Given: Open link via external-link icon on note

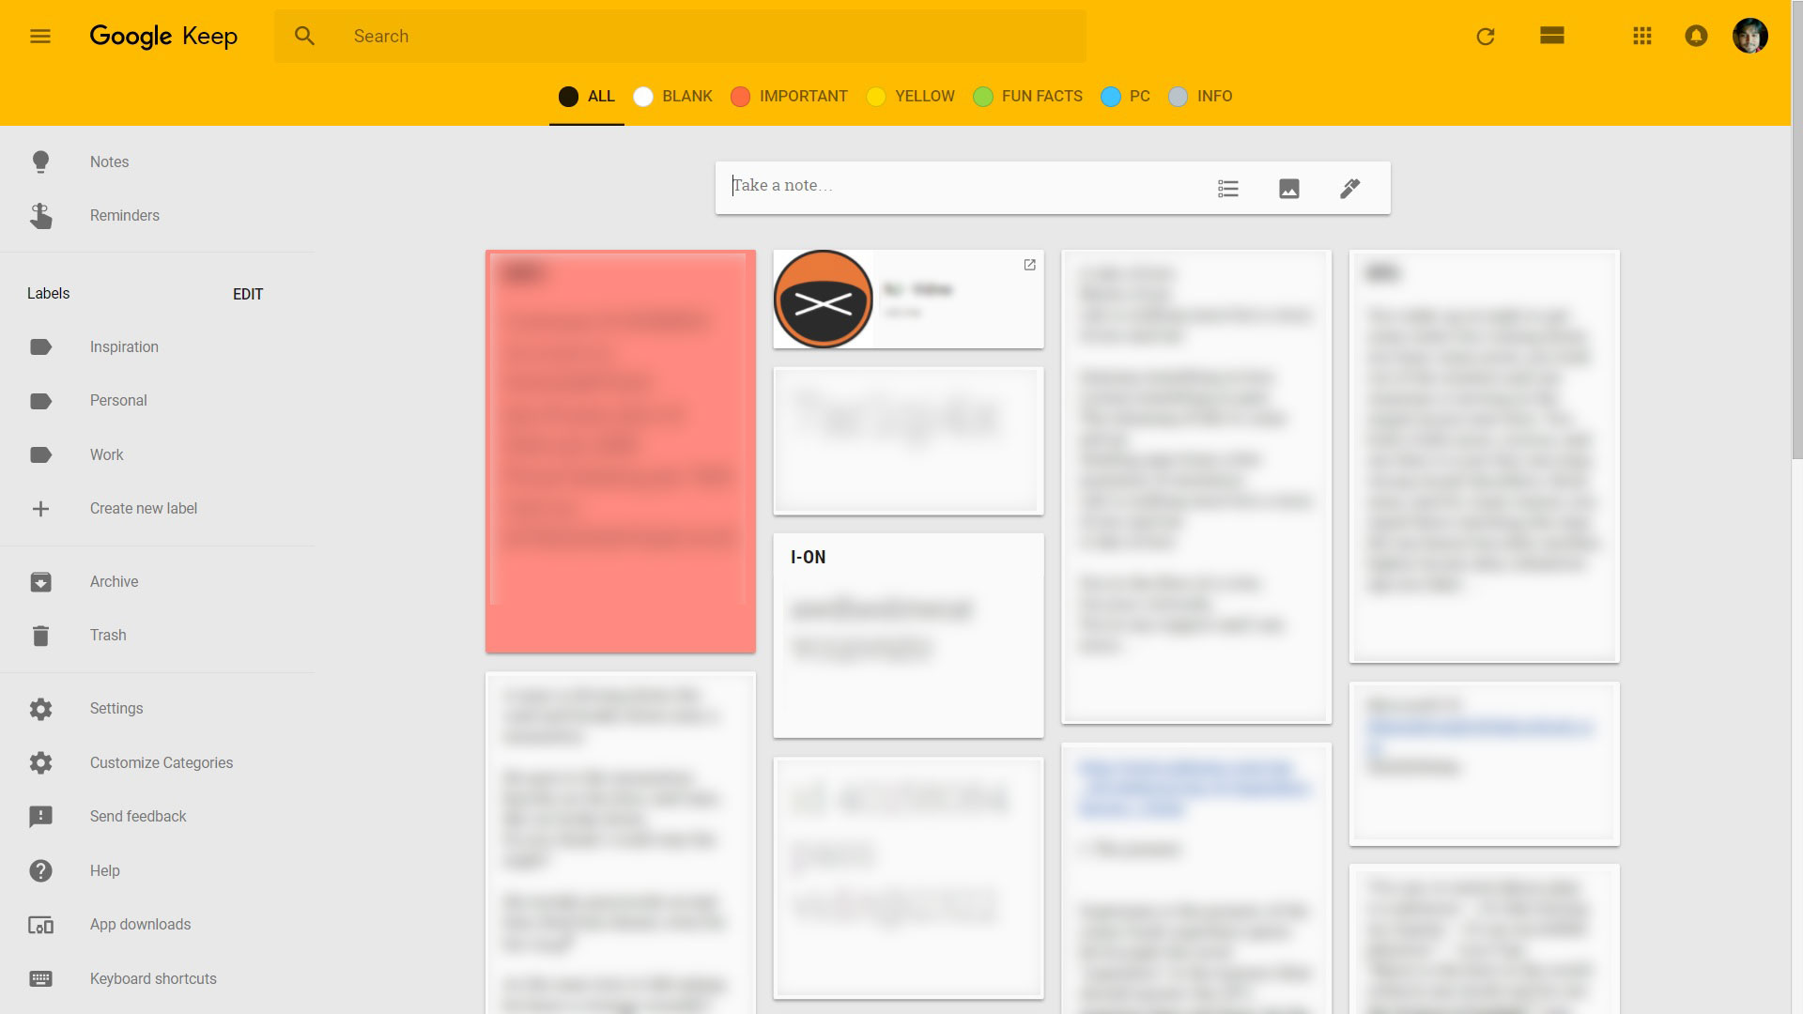Looking at the screenshot, I should tap(1029, 265).
